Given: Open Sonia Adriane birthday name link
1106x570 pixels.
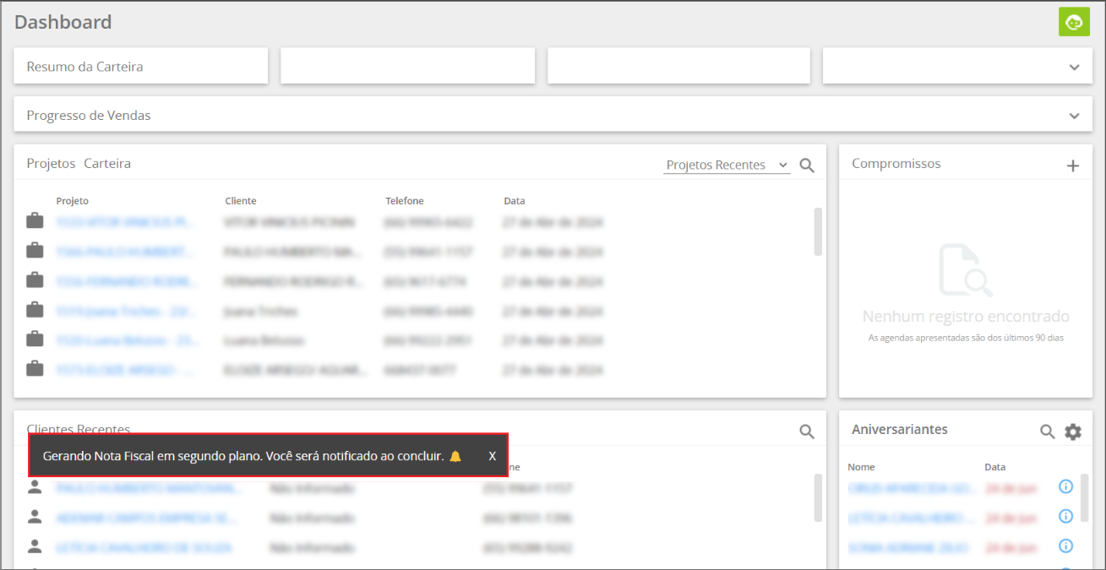Looking at the screenshot, I should [908, 548].
